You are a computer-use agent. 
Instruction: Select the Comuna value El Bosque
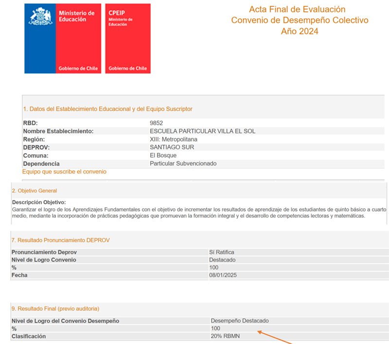[x=163, y=155]
